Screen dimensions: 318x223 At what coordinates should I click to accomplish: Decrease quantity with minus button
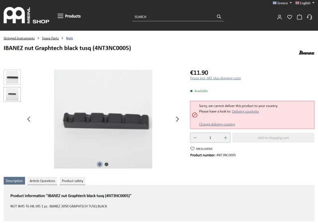tap(195, 138)
